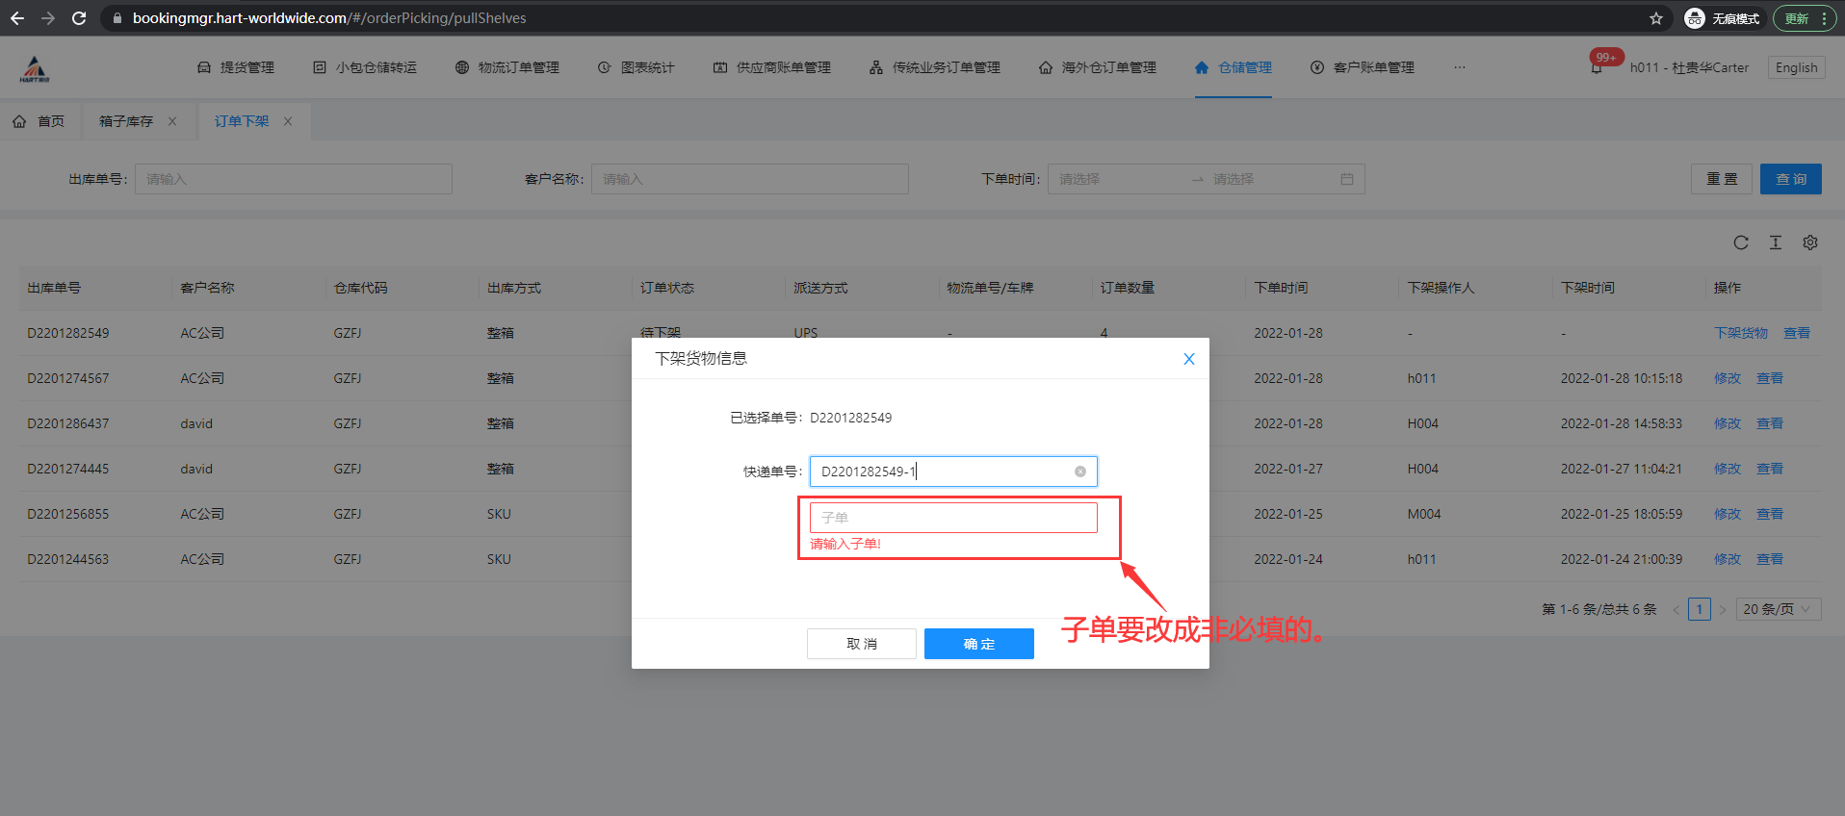Click the 取消 button in dialog

coord(861,644)
